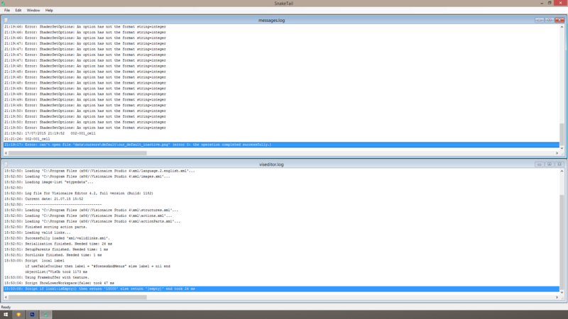Open the File menu
568x319 pixels.
coord(6,11)
